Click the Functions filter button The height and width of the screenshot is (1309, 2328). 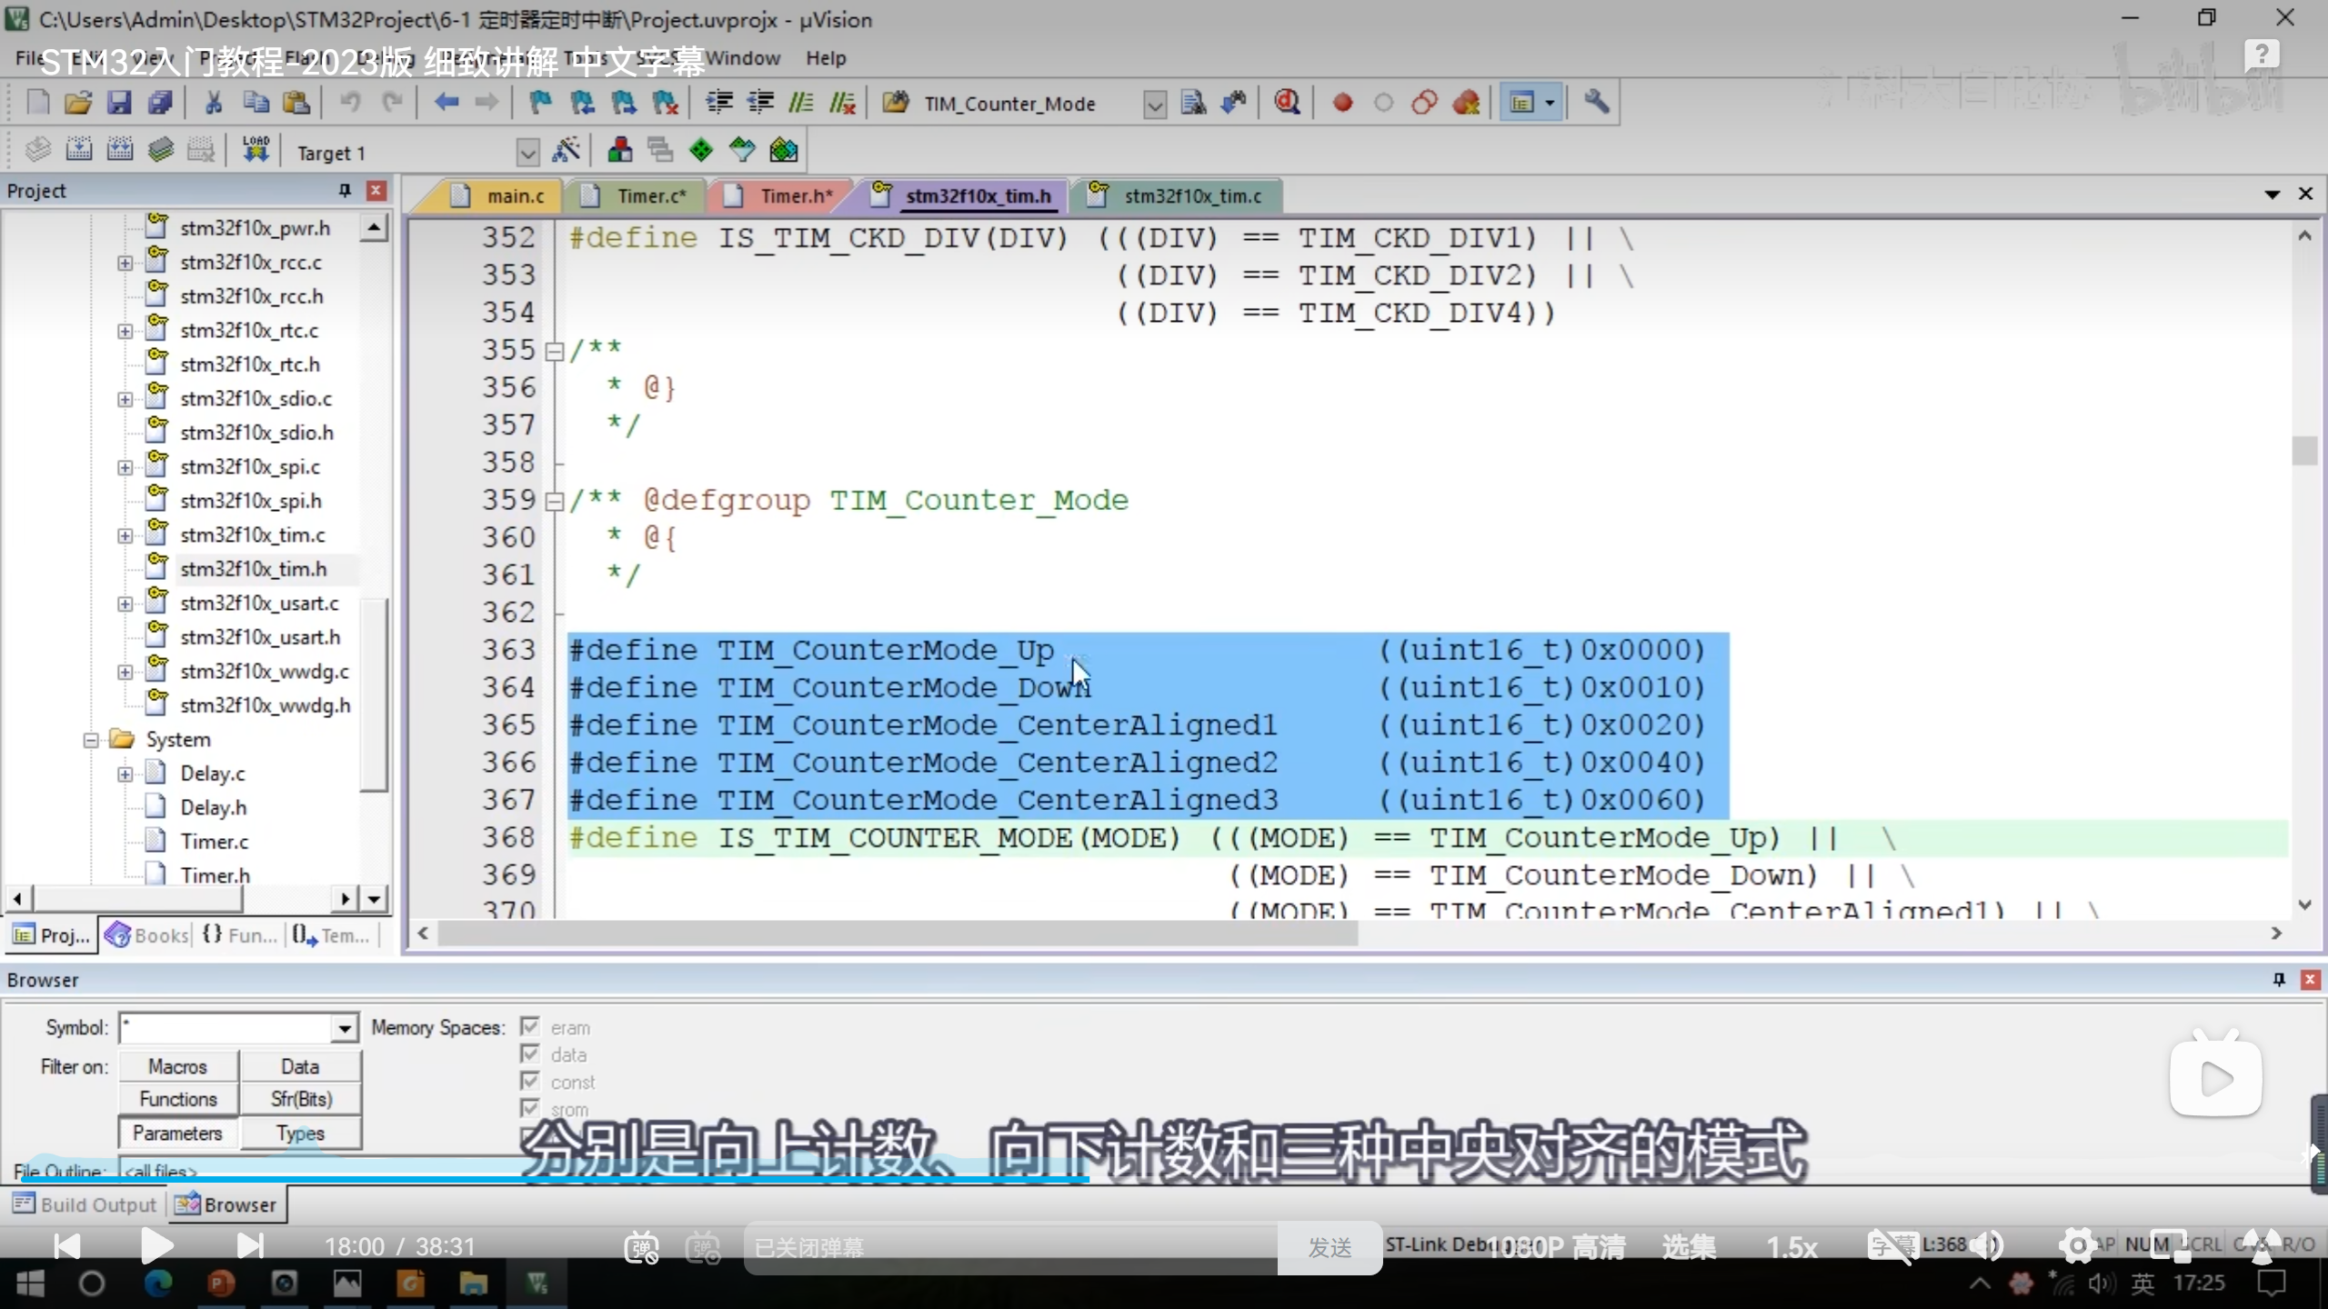tap(178, 1099)
